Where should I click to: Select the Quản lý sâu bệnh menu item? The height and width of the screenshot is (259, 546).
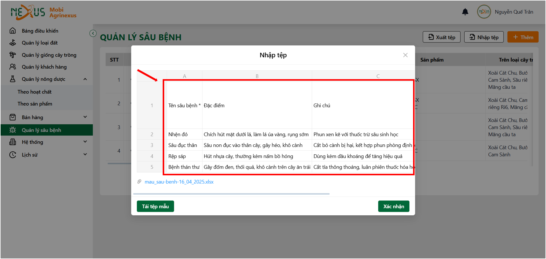47,130
